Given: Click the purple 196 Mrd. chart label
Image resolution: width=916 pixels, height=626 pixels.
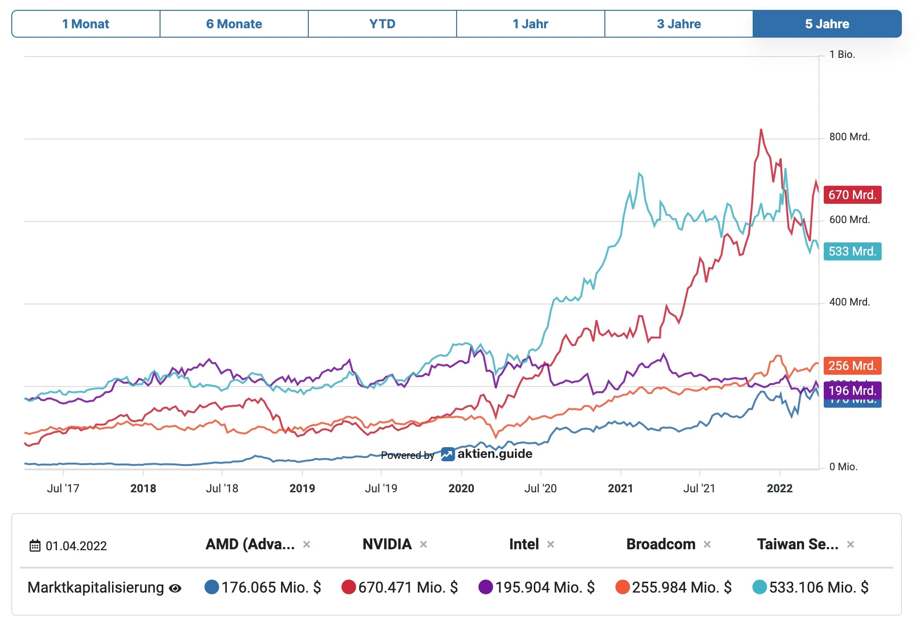Looking at the screenshot, I should (x=852, y=391).
